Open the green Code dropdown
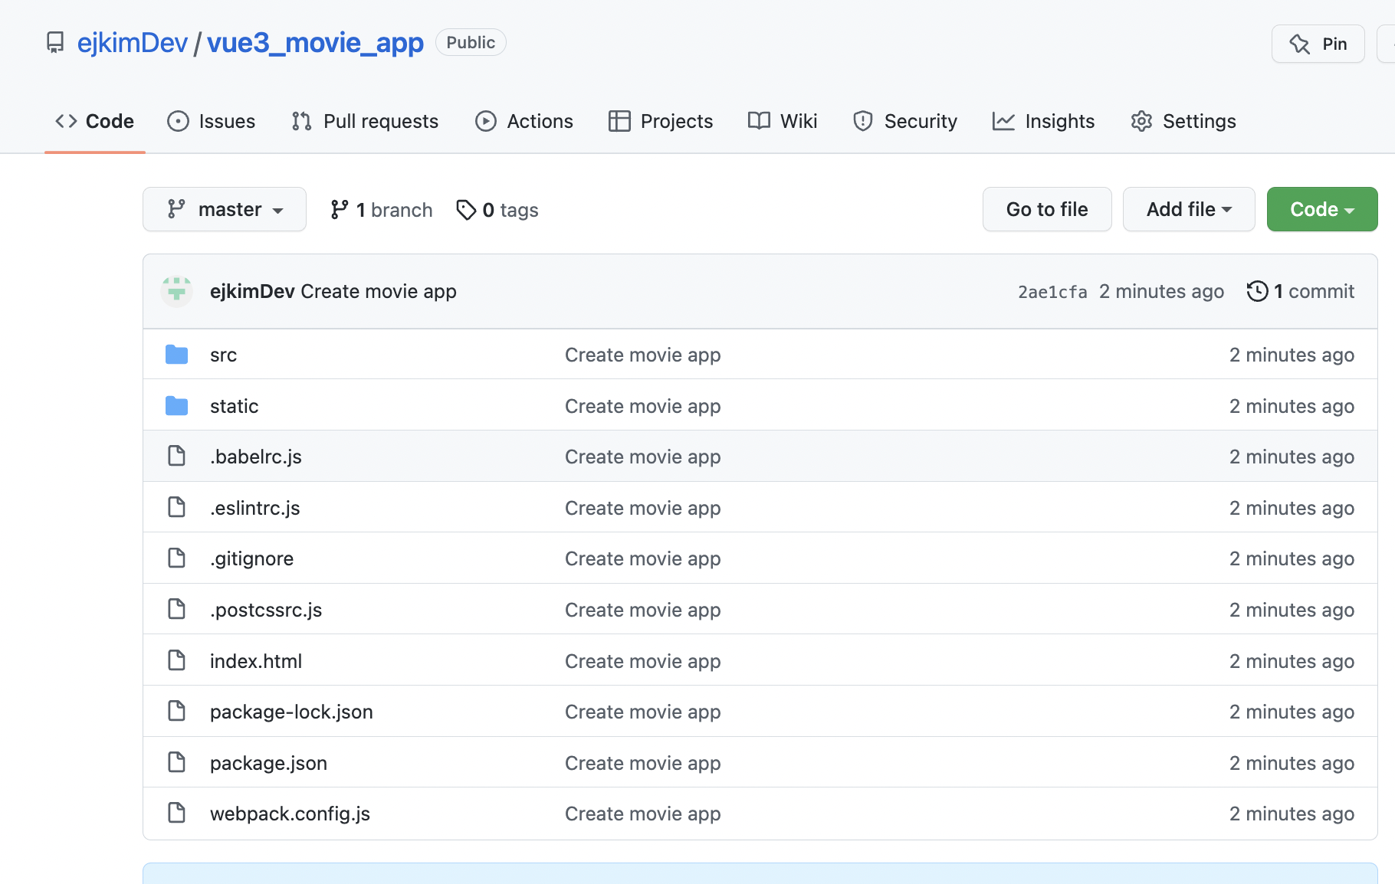Image resolution: width=1395 pixels, height=884 pixels. point(1322,209)
